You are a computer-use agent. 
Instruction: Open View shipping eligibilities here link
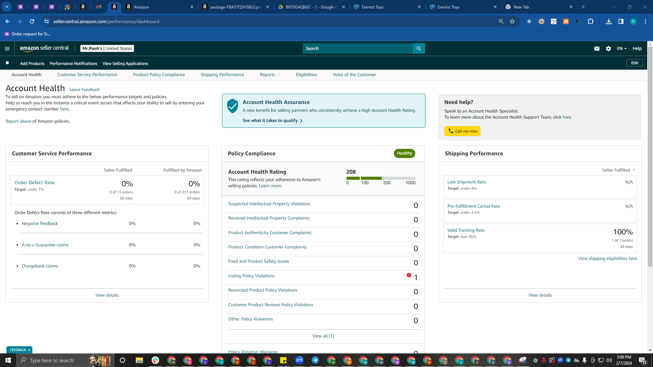[607, 259]
